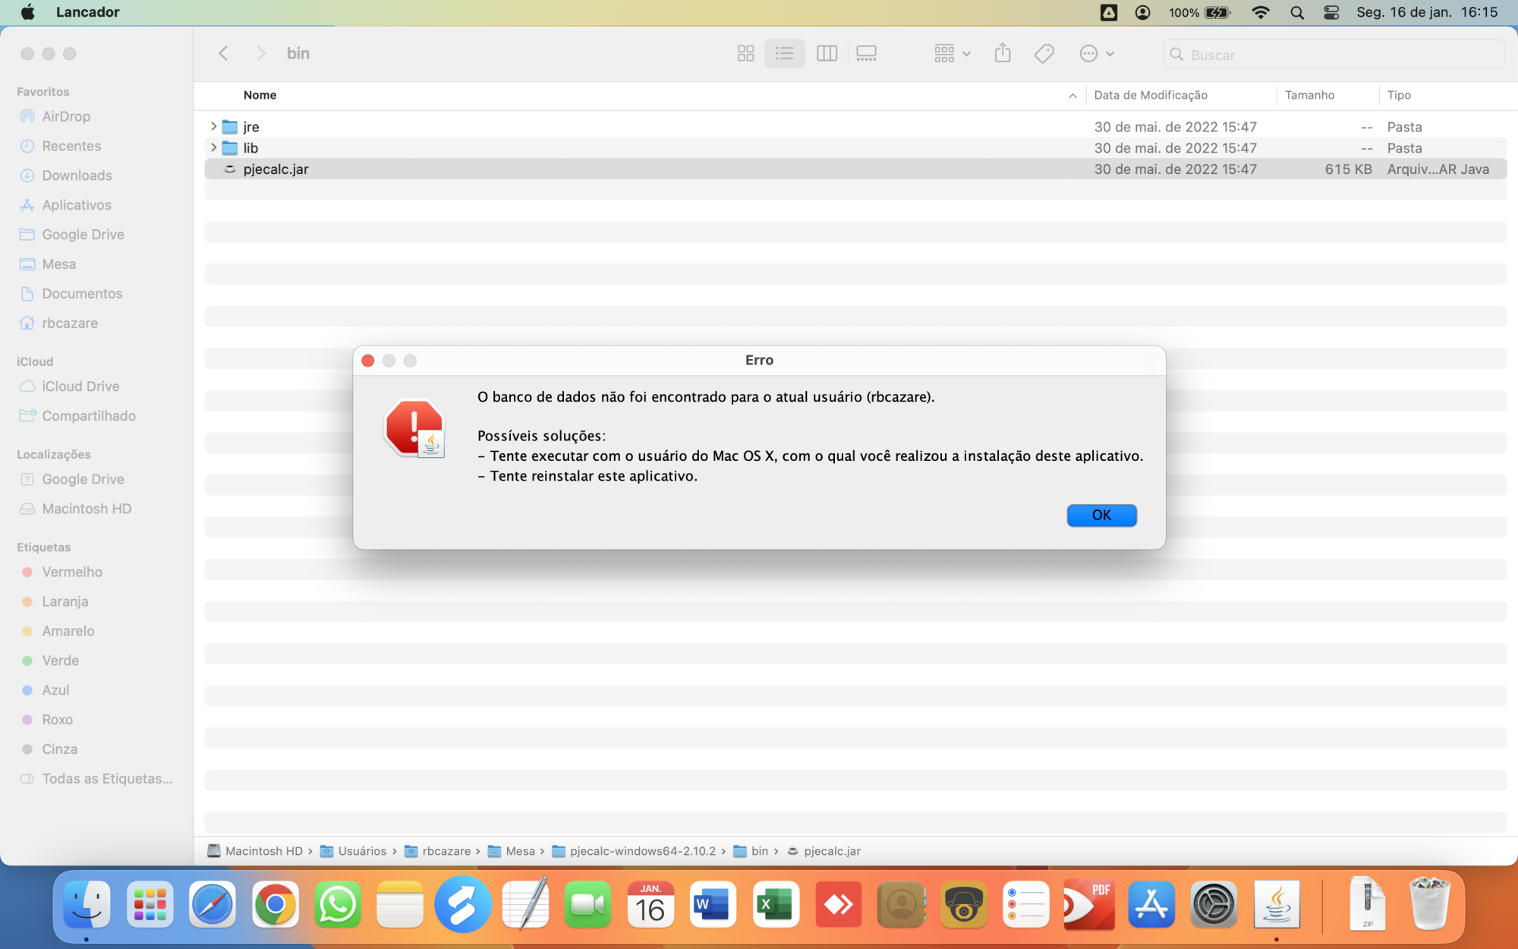The width and height of the screenshot is (1518, 949).
Task: Click the tag (Etiquetas) toolbar icon
Action: [x=1044, y=53]
